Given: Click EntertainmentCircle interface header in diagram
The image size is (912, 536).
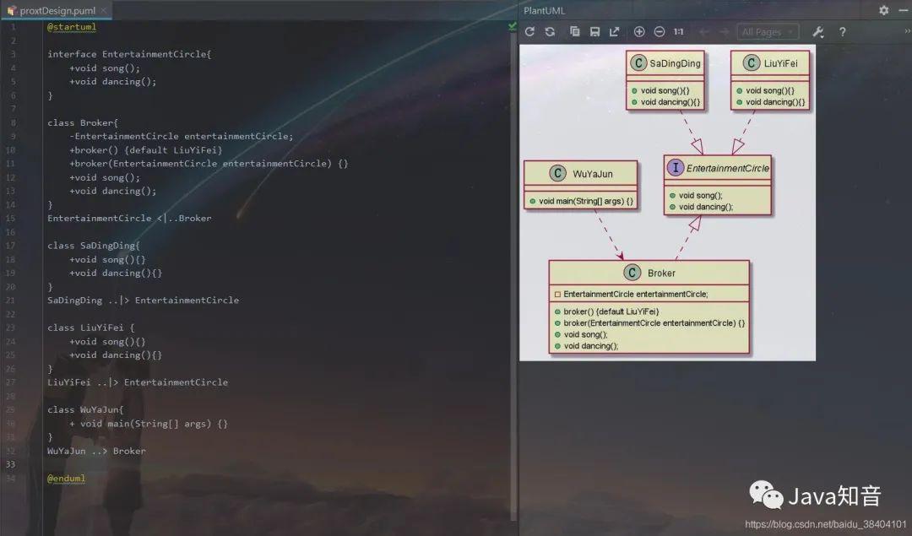Looking at the screenshot, I should 718,168.
